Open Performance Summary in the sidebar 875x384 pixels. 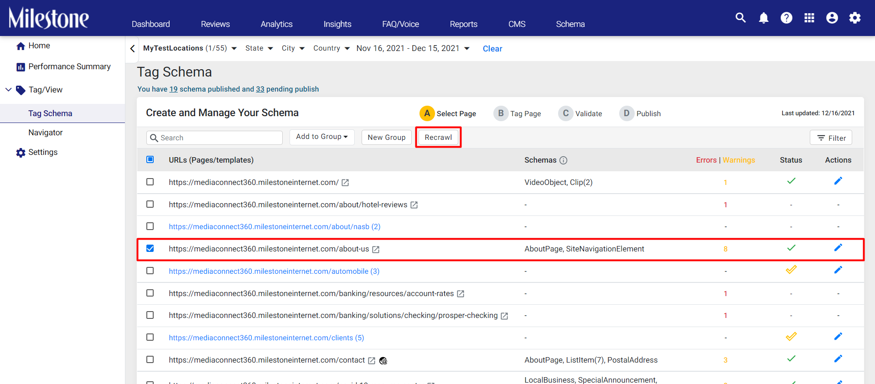tap(63, 67)
